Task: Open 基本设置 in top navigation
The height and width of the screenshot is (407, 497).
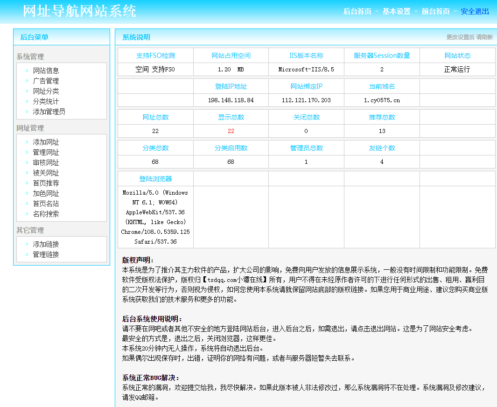Action: click(396, 11)
